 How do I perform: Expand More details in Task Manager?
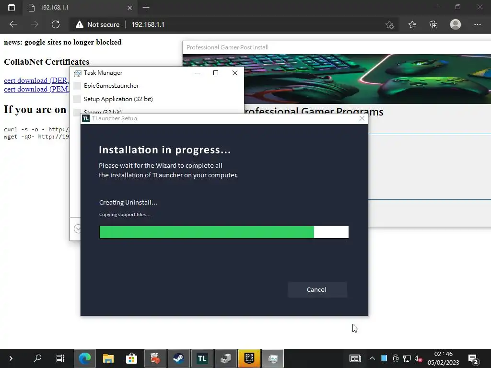[x=77, y=229]
